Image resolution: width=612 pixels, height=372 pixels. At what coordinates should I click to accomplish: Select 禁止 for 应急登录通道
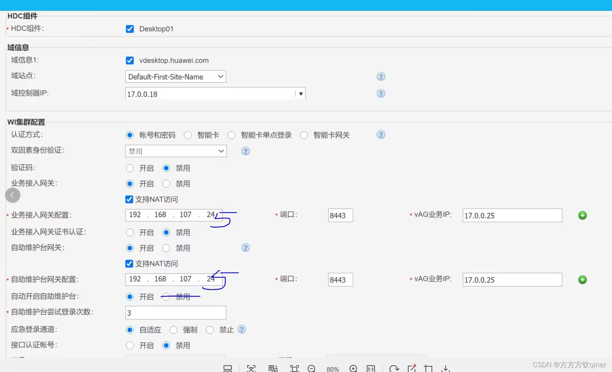210,330
